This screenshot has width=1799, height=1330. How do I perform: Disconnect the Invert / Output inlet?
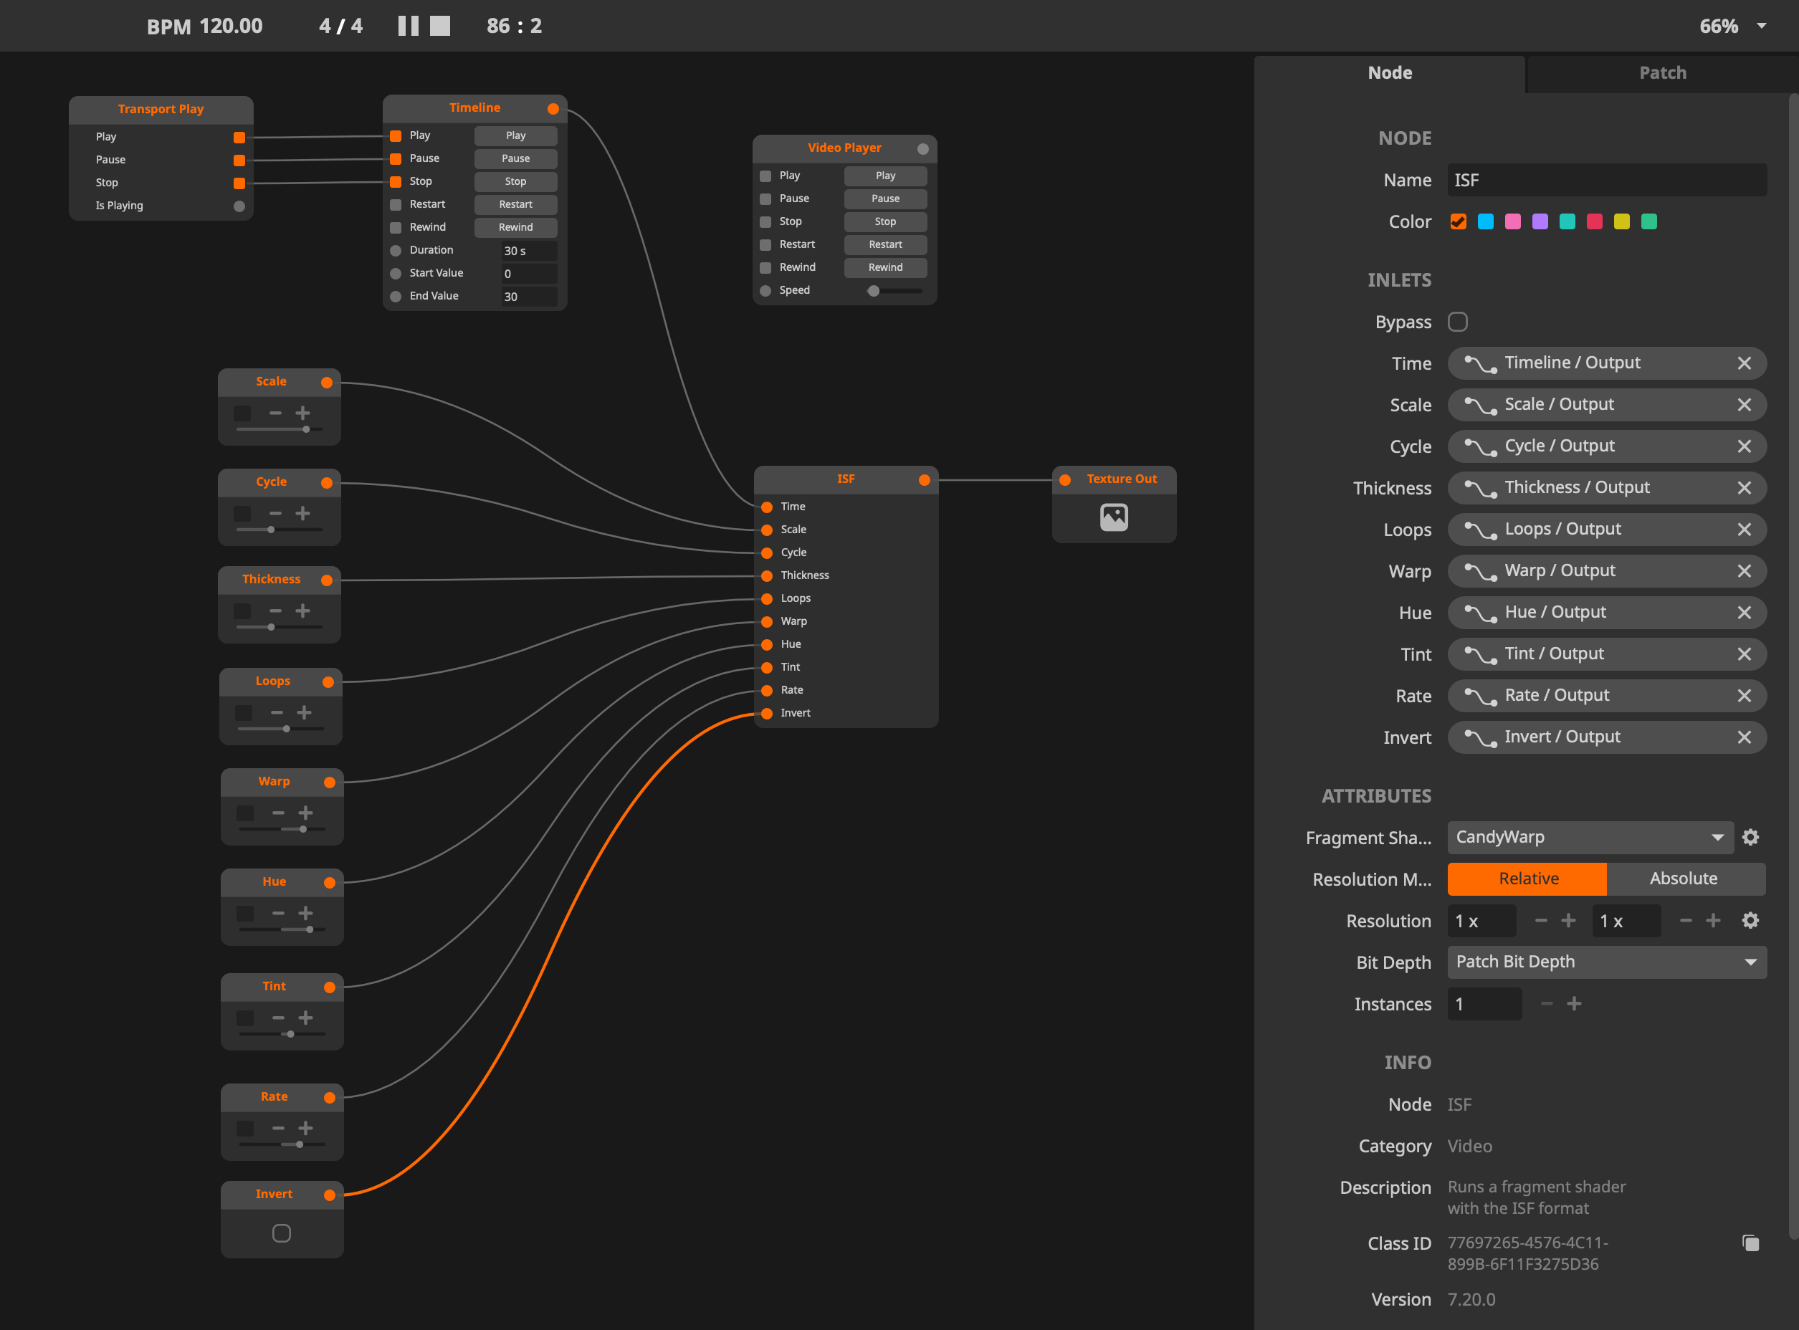(x=1743, y=737)
